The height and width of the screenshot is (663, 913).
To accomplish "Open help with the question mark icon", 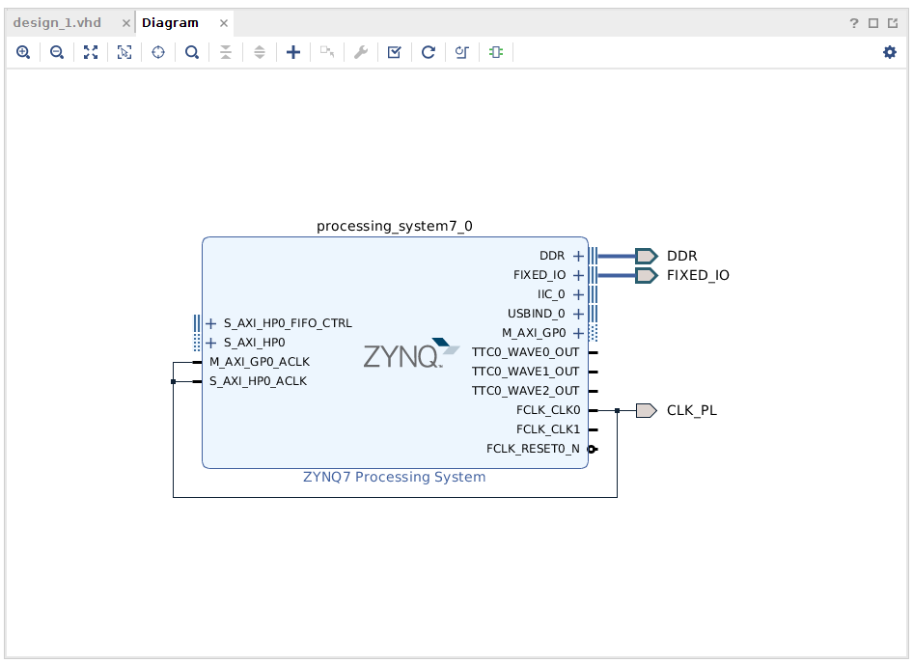I will click(855, 21).
